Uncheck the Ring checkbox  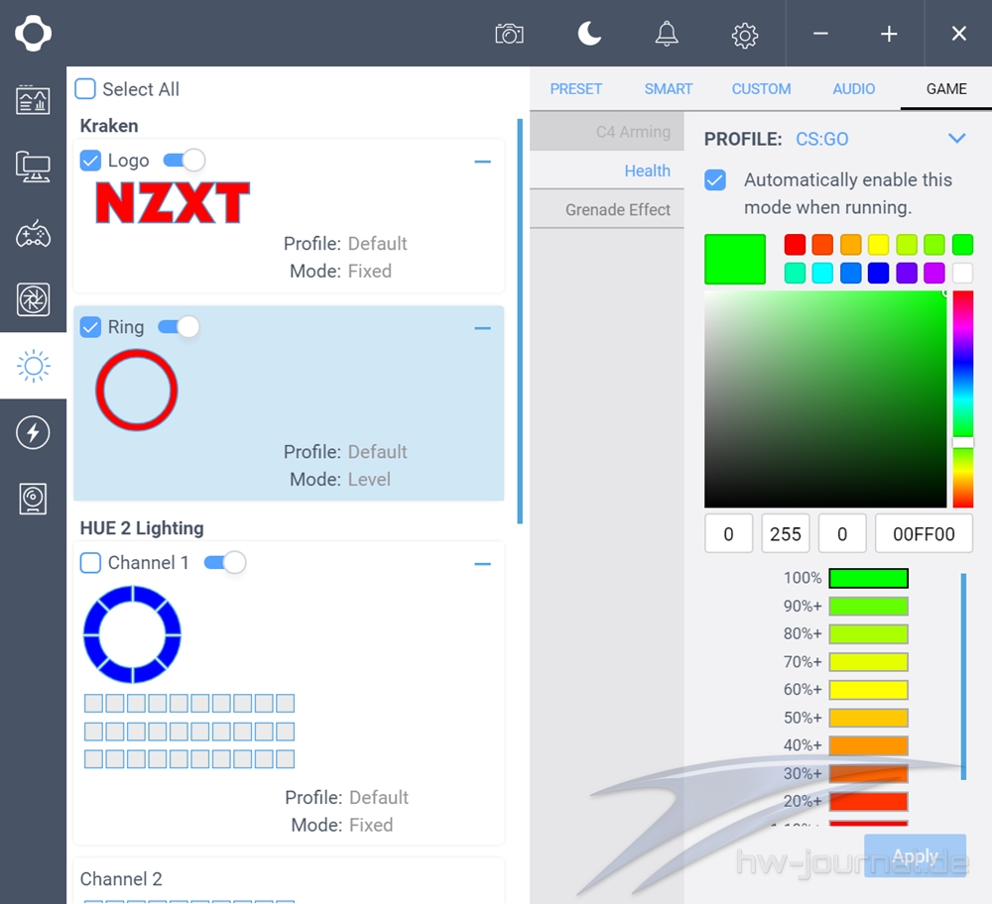(90, 327)
